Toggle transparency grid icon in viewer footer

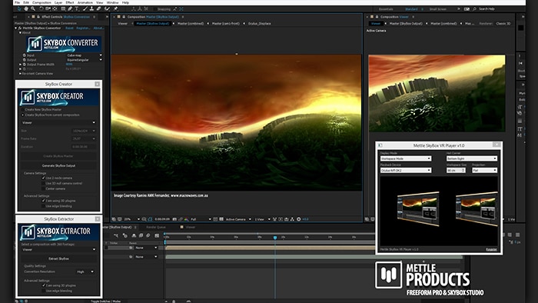[221, 219]
